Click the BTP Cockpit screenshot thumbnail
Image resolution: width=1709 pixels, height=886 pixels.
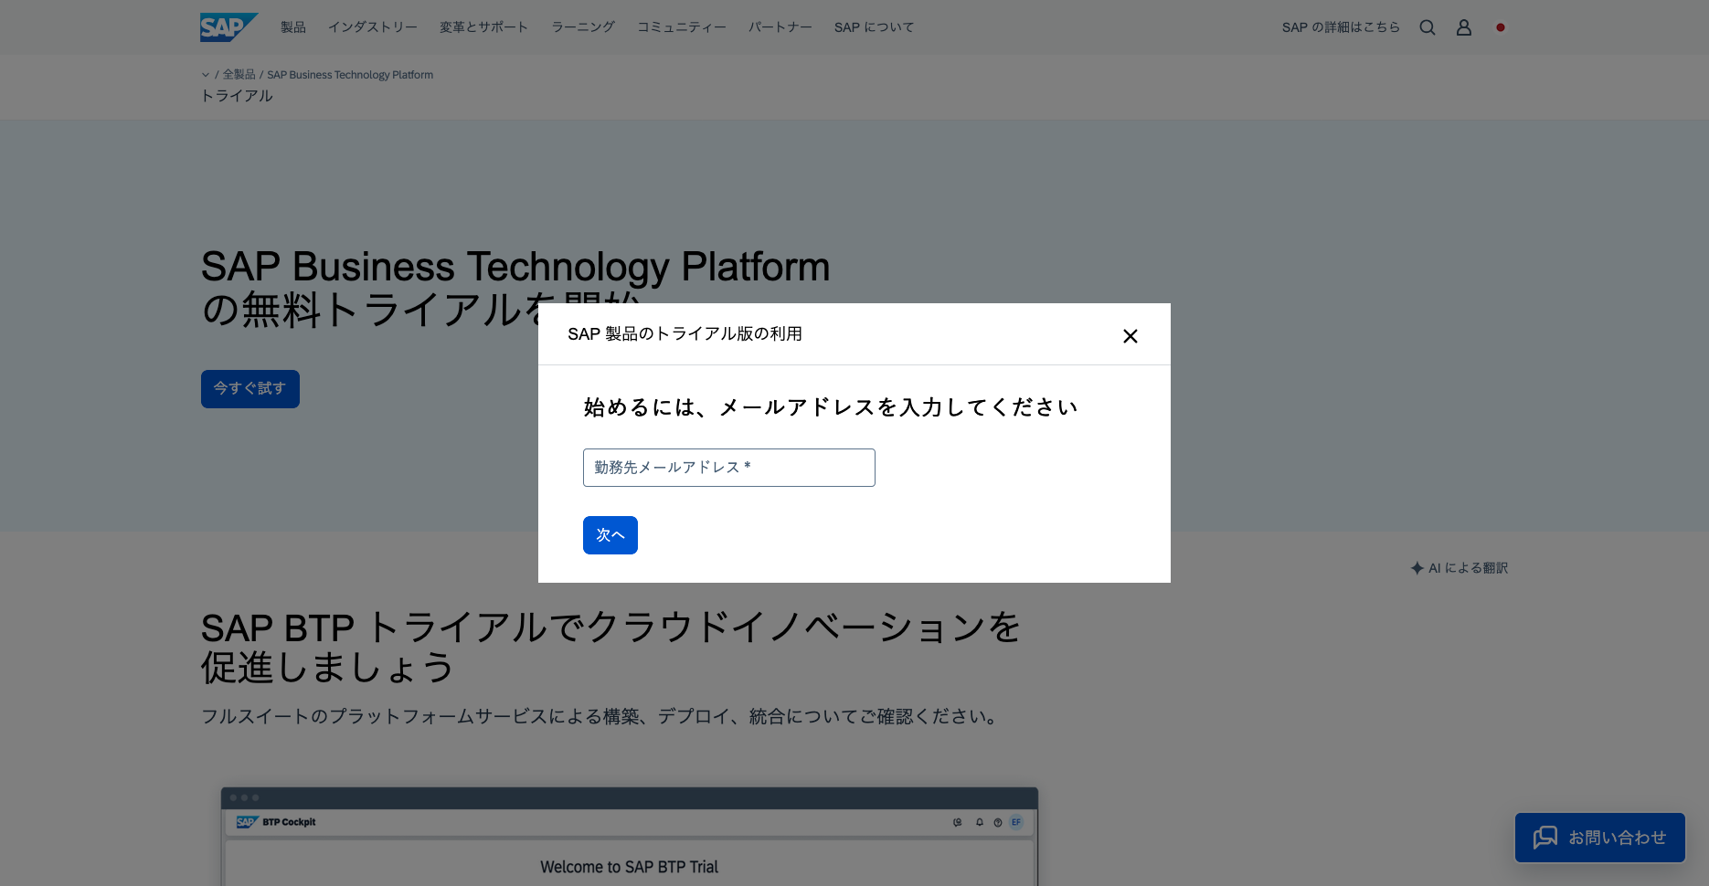(x=630, y=837)
